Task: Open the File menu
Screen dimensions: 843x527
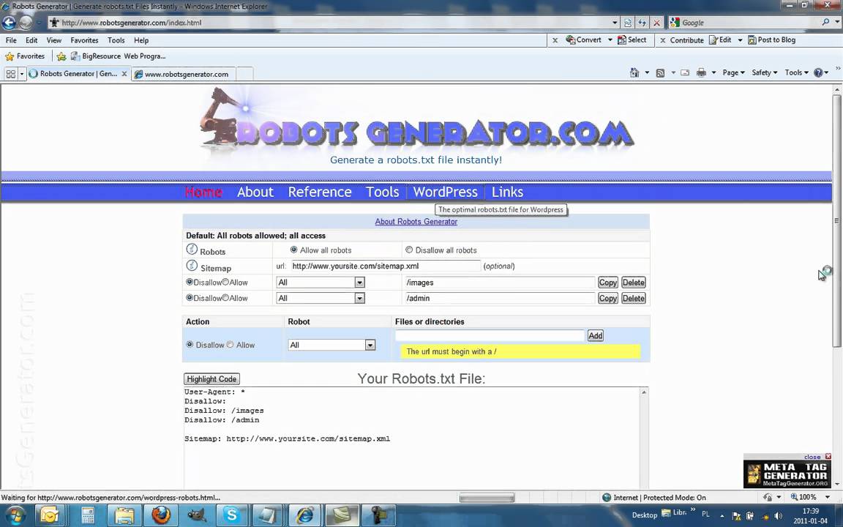Action: [11, 40]
